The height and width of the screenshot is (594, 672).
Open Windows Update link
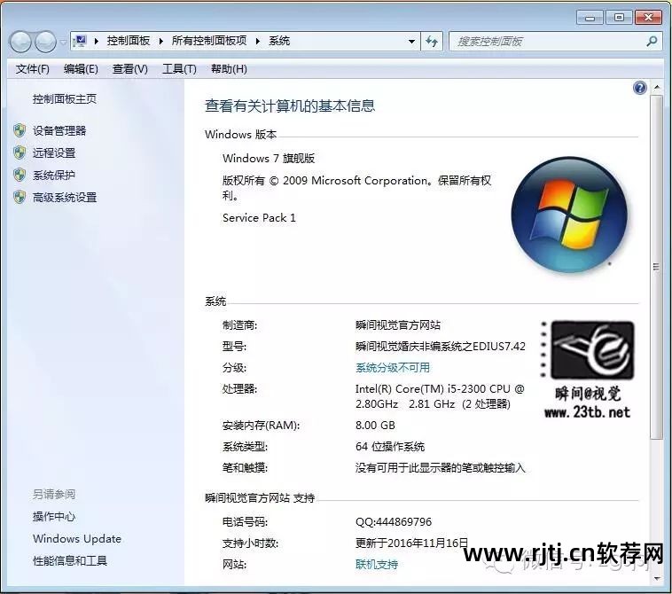77,539
